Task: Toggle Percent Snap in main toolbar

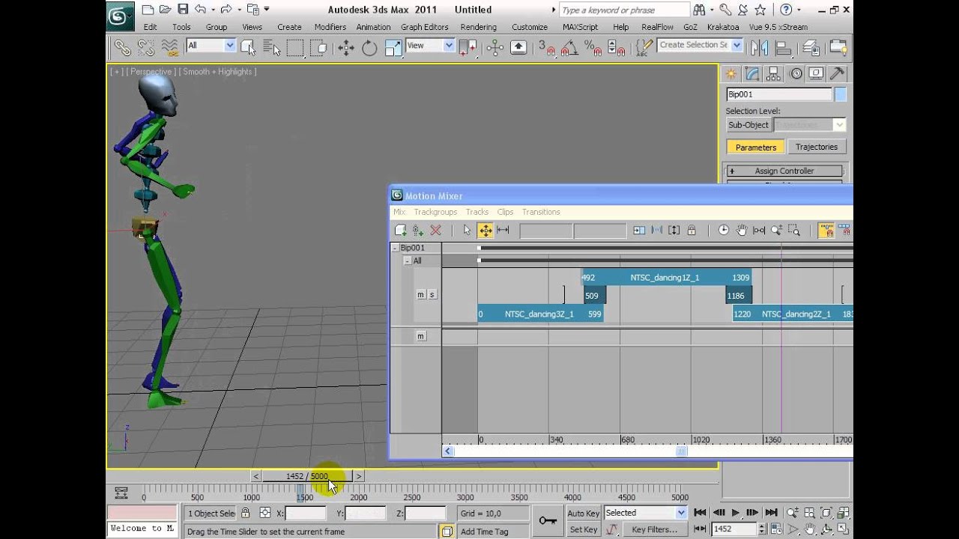Action: pos(593,47)
